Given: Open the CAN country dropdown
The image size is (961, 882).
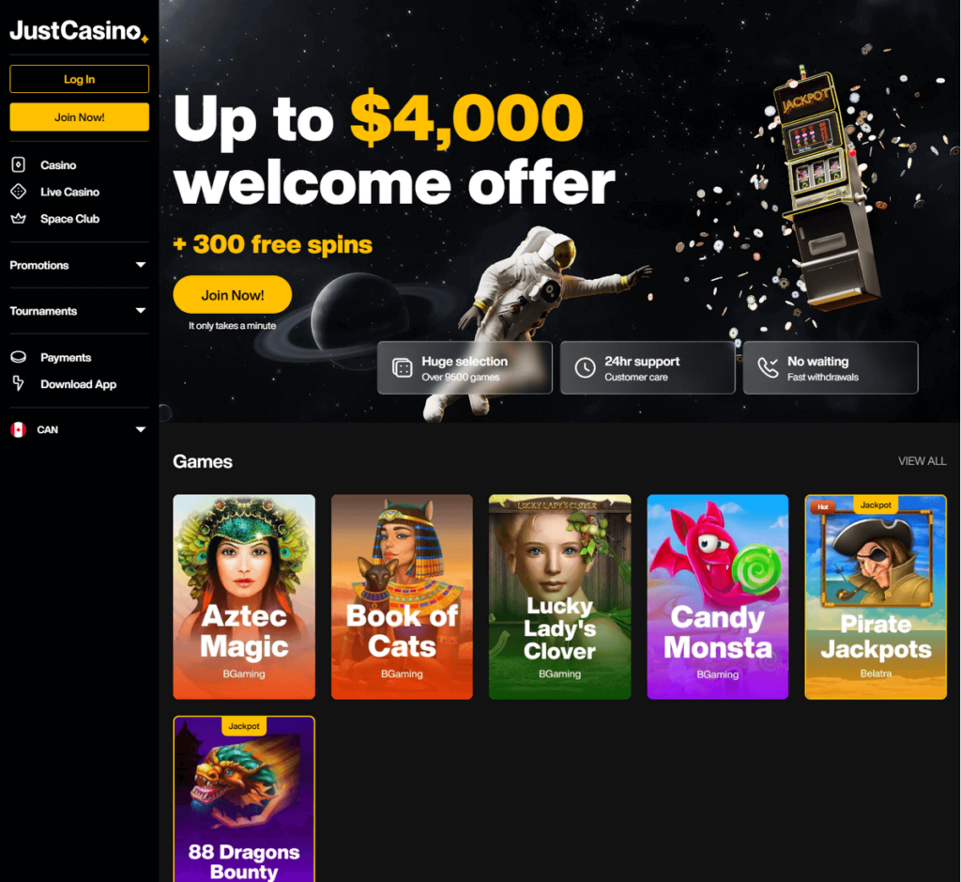Looking at the screenshot, I should [79, 429].
